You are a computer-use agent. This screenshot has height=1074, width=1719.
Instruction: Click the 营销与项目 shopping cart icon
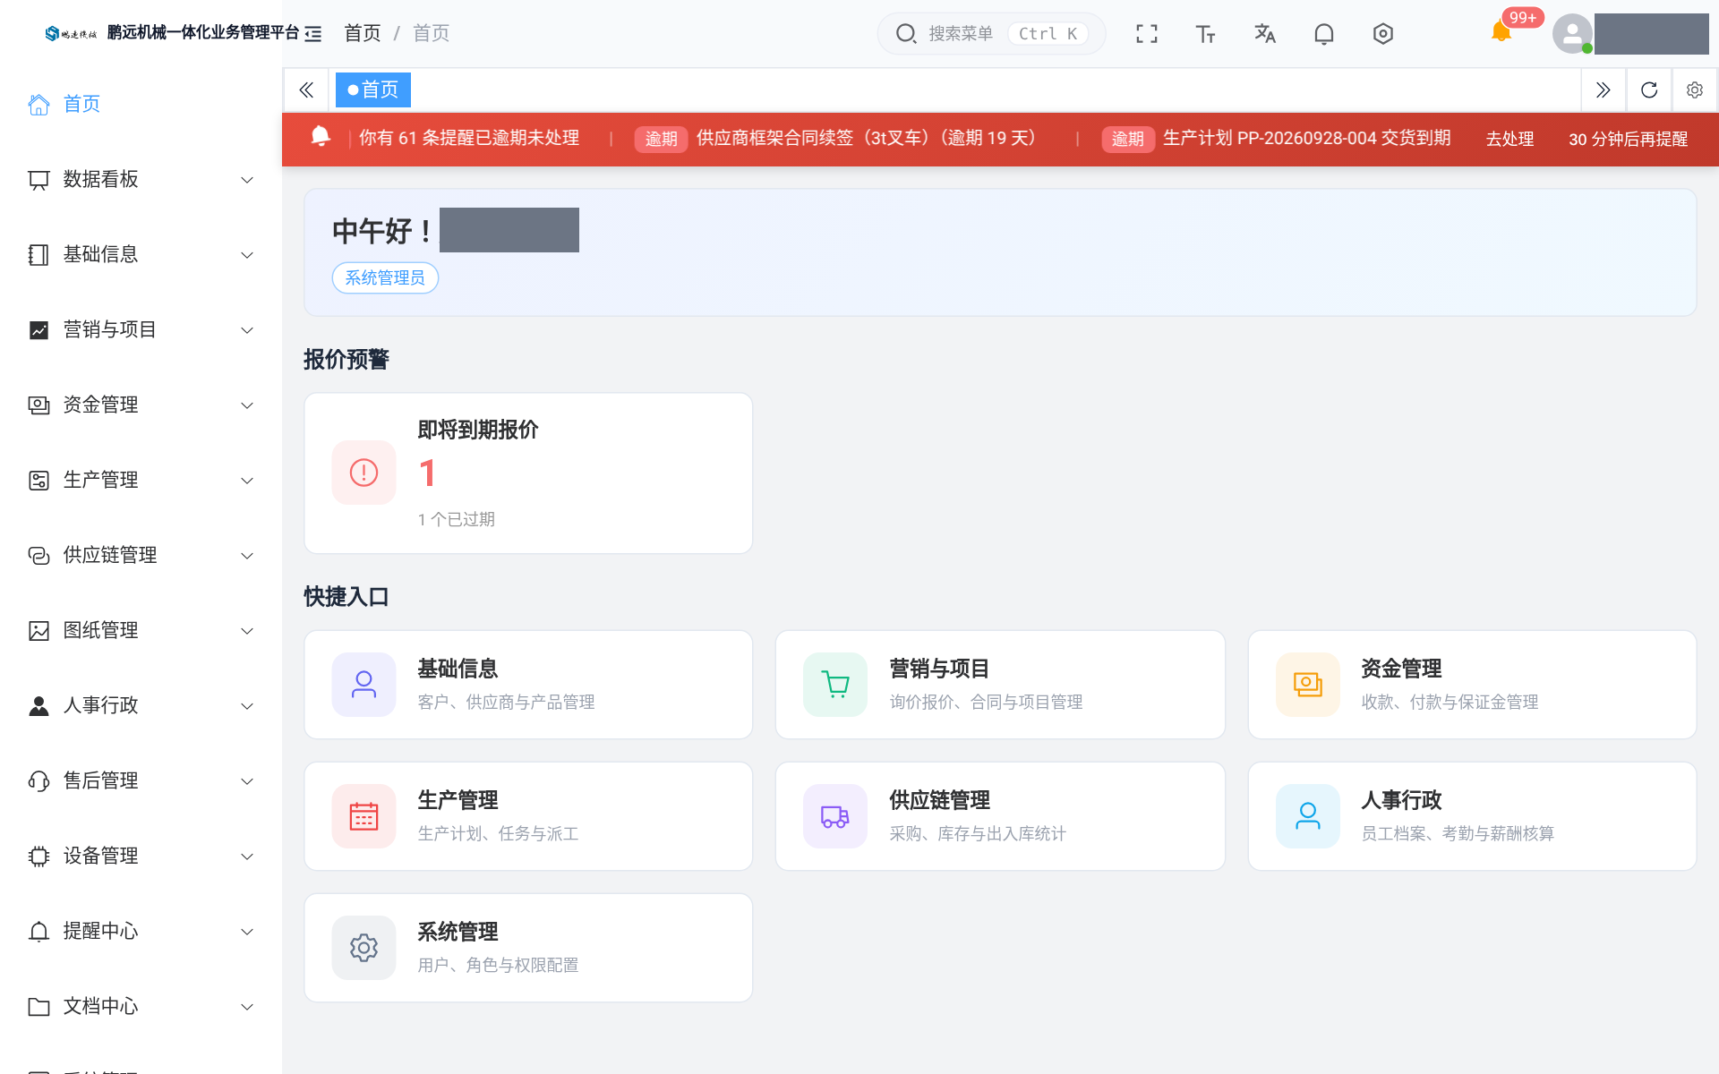(835, 685)
